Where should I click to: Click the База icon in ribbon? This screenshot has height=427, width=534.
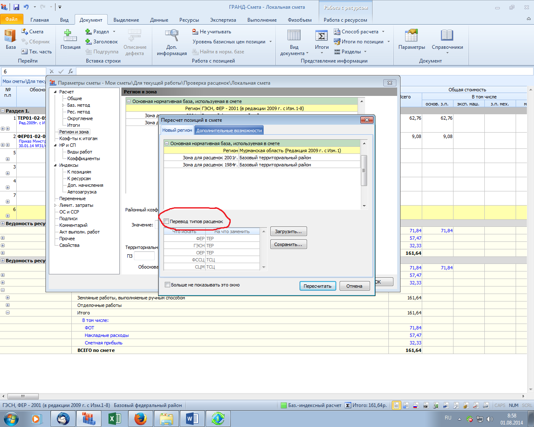pos(10,36)
